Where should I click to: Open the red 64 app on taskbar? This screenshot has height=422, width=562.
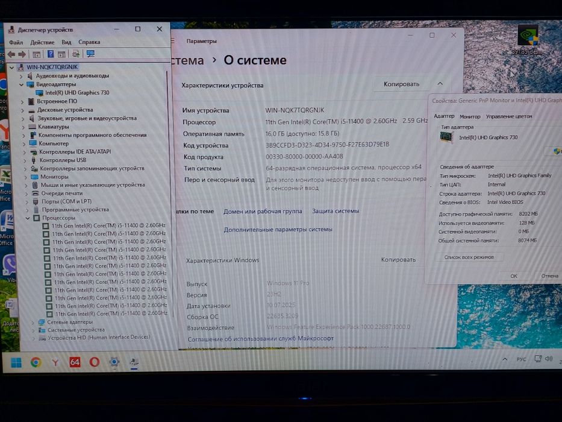click(75, 362)
